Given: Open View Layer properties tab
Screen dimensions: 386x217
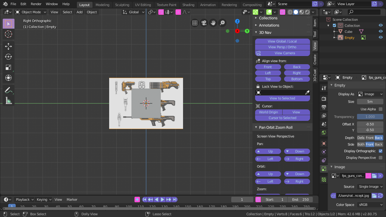Looking at the screenshot, I should (324, 115).
